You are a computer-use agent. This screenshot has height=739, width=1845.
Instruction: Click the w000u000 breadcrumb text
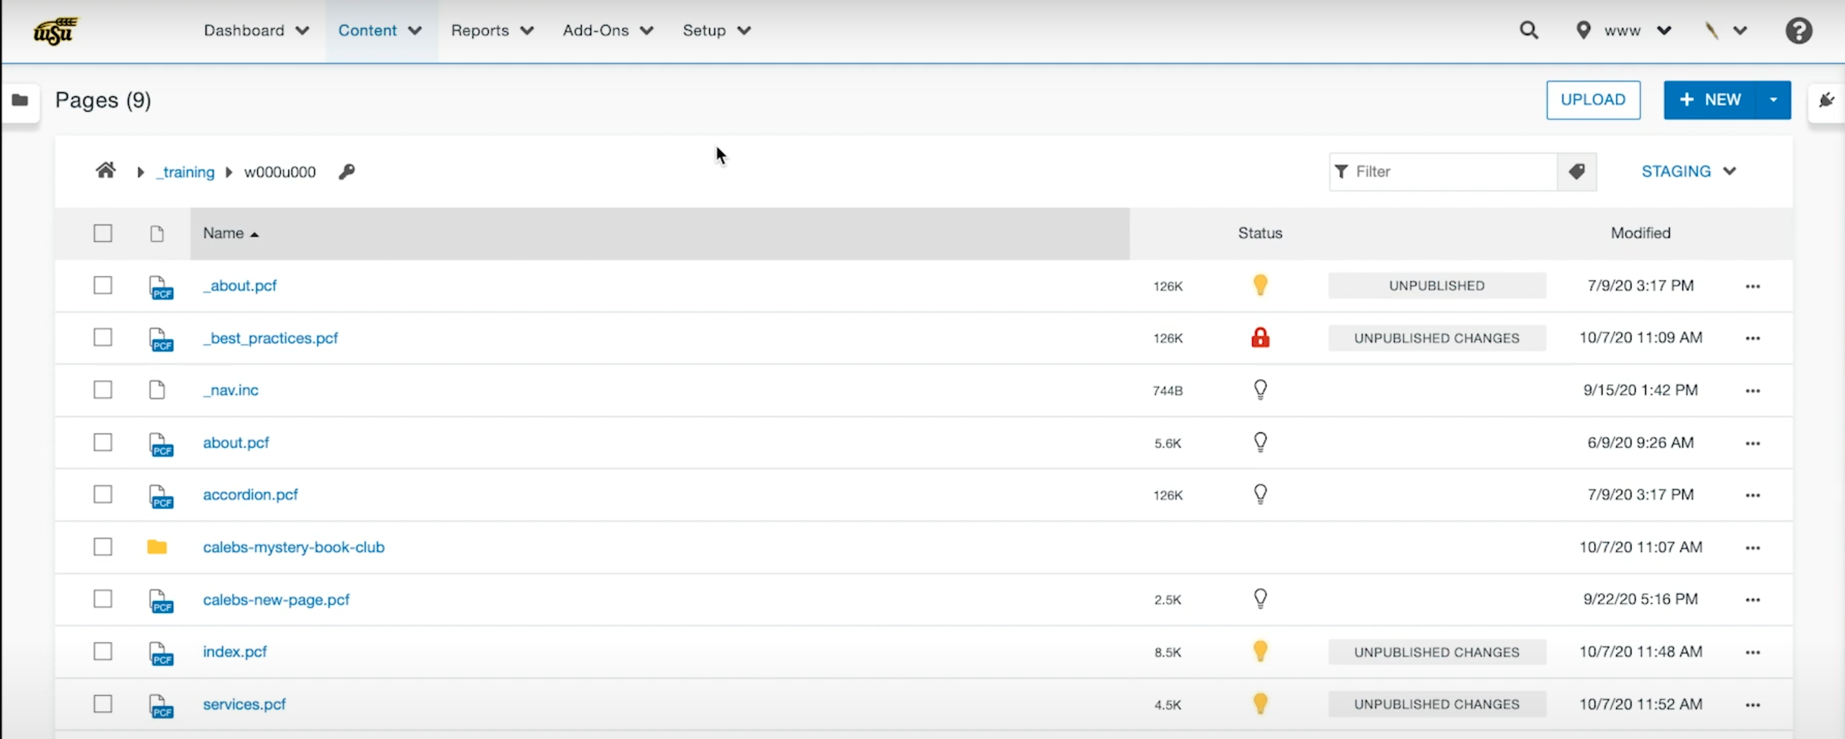279,172
